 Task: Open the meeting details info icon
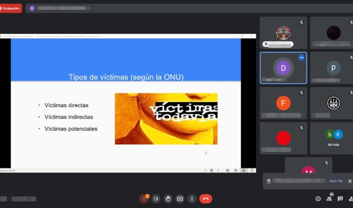click(318, 199)
